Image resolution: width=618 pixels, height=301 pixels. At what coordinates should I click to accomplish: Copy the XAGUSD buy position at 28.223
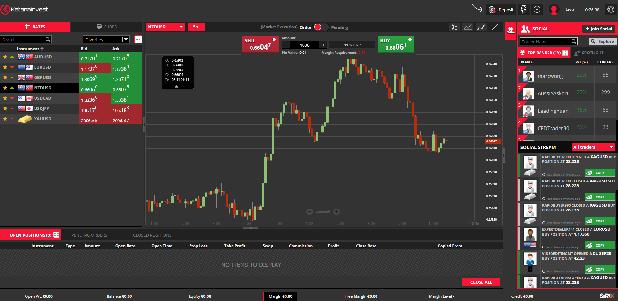[600, 173]
